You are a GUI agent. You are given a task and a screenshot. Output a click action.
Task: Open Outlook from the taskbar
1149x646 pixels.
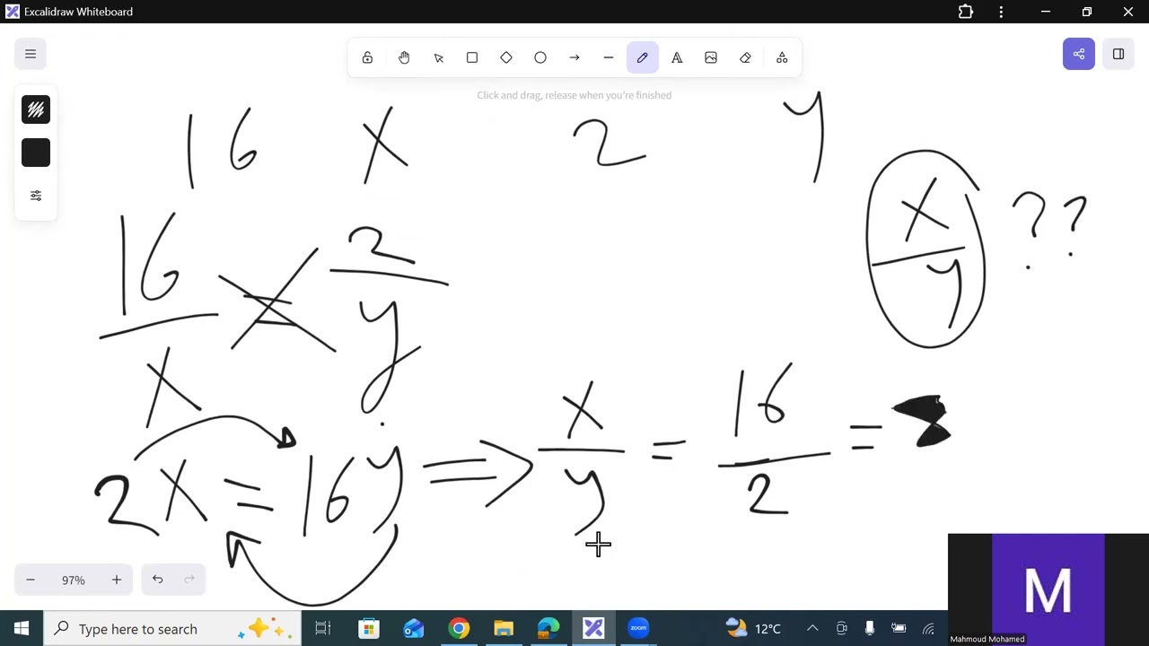tap(414, 628)
